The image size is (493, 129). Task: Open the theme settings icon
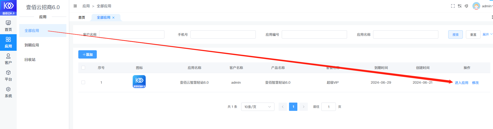pos(466,6)
